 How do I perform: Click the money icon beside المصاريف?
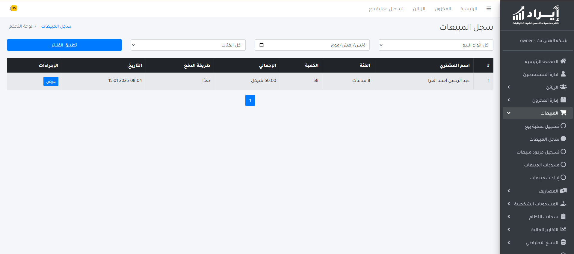point(563,191)
